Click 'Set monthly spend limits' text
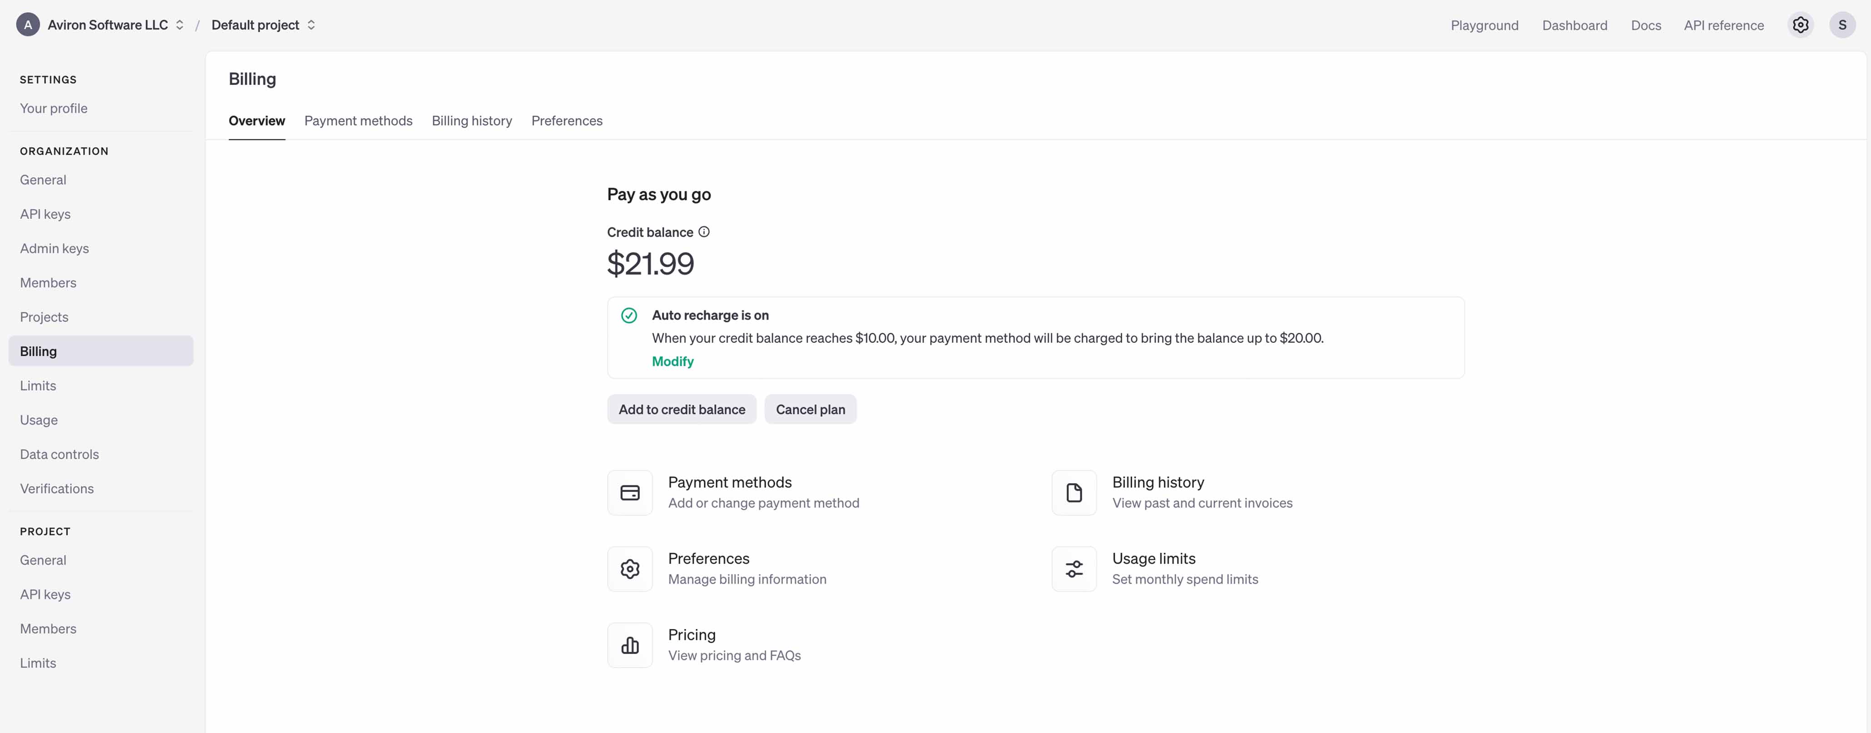 (x=1185, y=579)
